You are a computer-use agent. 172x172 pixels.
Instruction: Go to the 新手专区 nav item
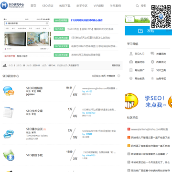tap(82, 6)
